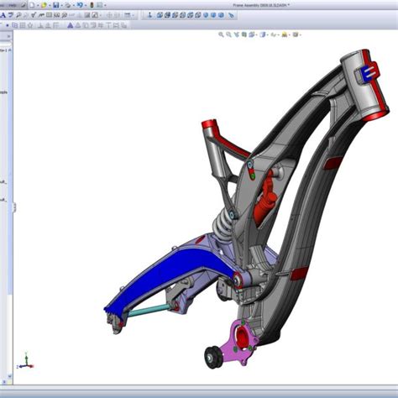398x398 pixels.
Task: Expand the Options dropdown arrow
Action: [105, 5]
